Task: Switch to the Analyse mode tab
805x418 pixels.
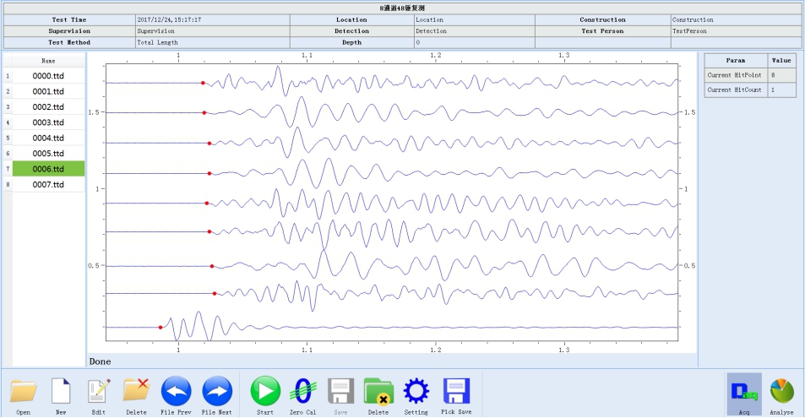Action: (x=781, y=394)
